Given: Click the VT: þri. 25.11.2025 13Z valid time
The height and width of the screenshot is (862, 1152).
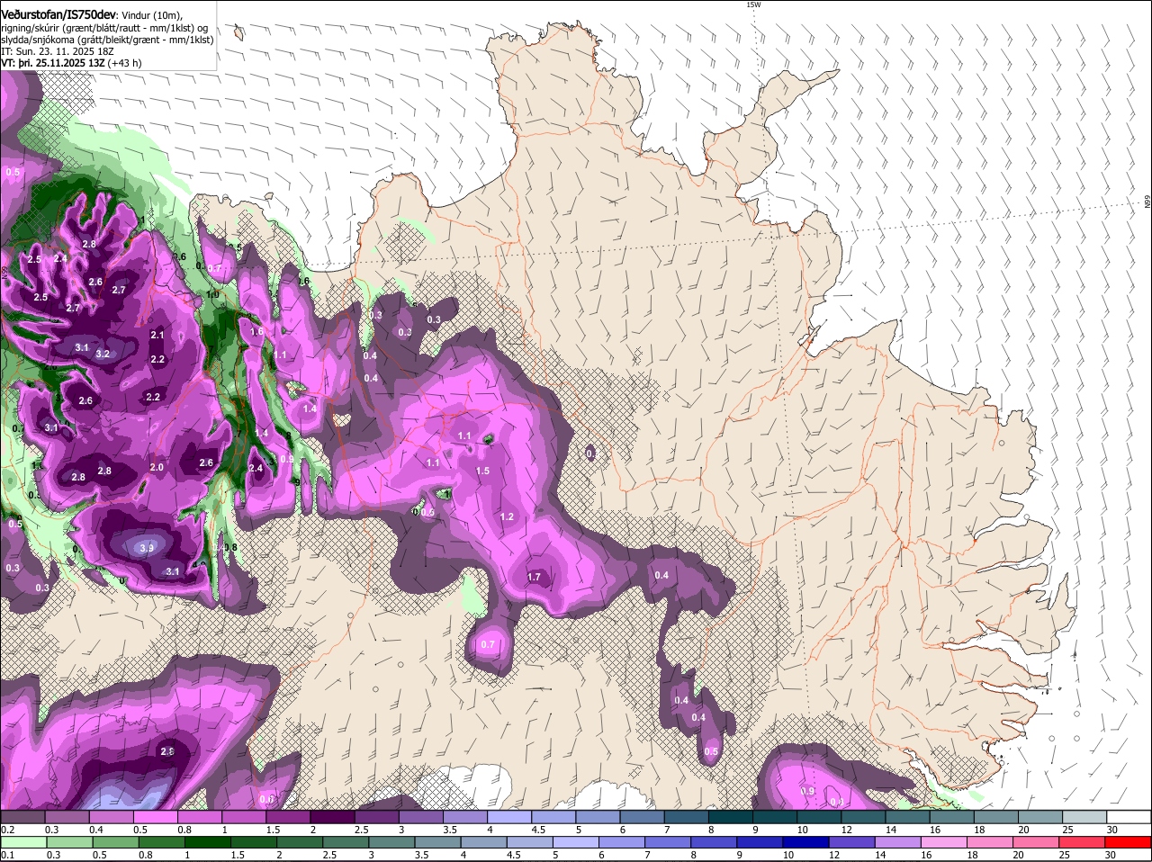Looking at the screenshot, I should click(52, 63).
